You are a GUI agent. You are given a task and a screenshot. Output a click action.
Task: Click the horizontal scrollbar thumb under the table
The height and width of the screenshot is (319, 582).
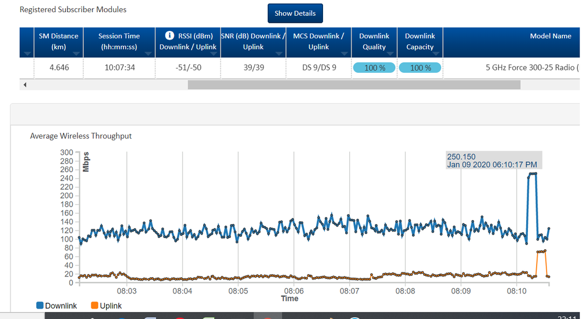pyautogui.click(x=353, y=85)
